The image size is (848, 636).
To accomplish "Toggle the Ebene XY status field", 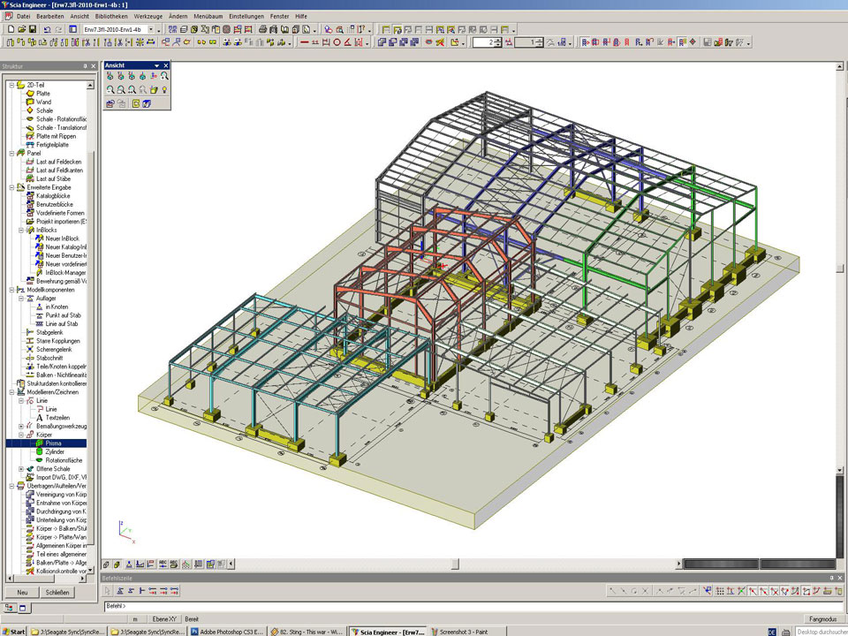I will pyautogui.click(x=164, y=619).
